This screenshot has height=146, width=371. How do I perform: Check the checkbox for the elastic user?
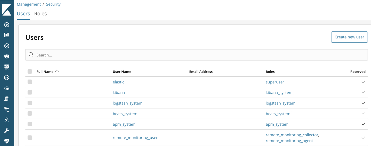pos(30,82)
